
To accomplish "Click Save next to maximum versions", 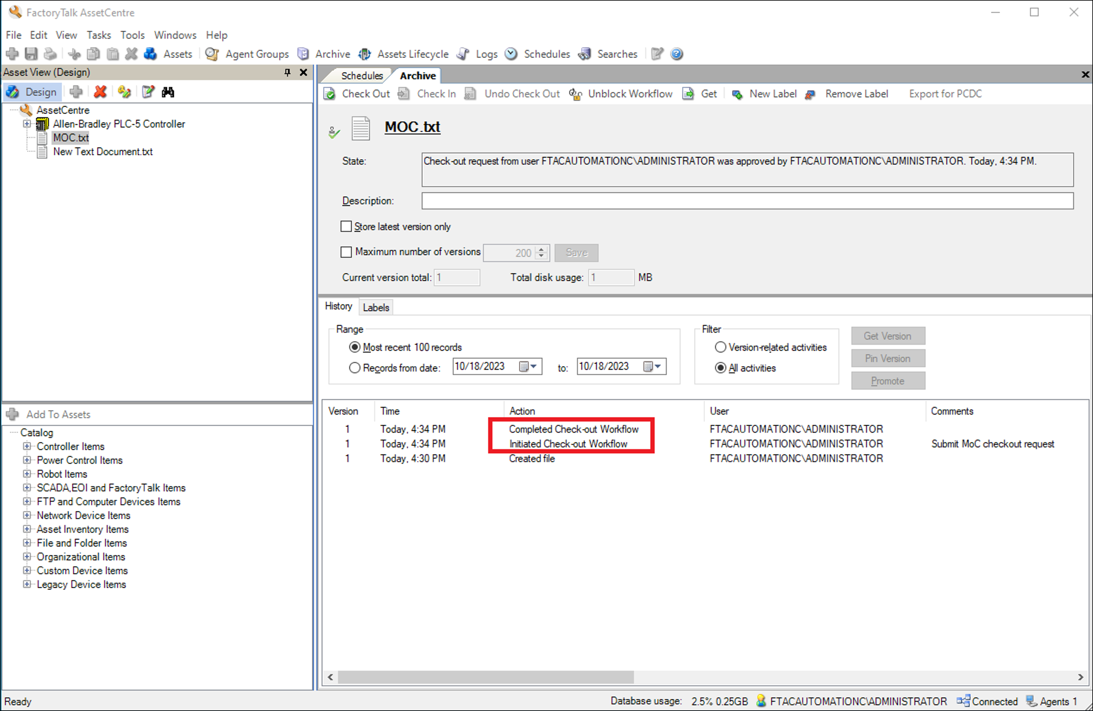I will click(576, 253).
